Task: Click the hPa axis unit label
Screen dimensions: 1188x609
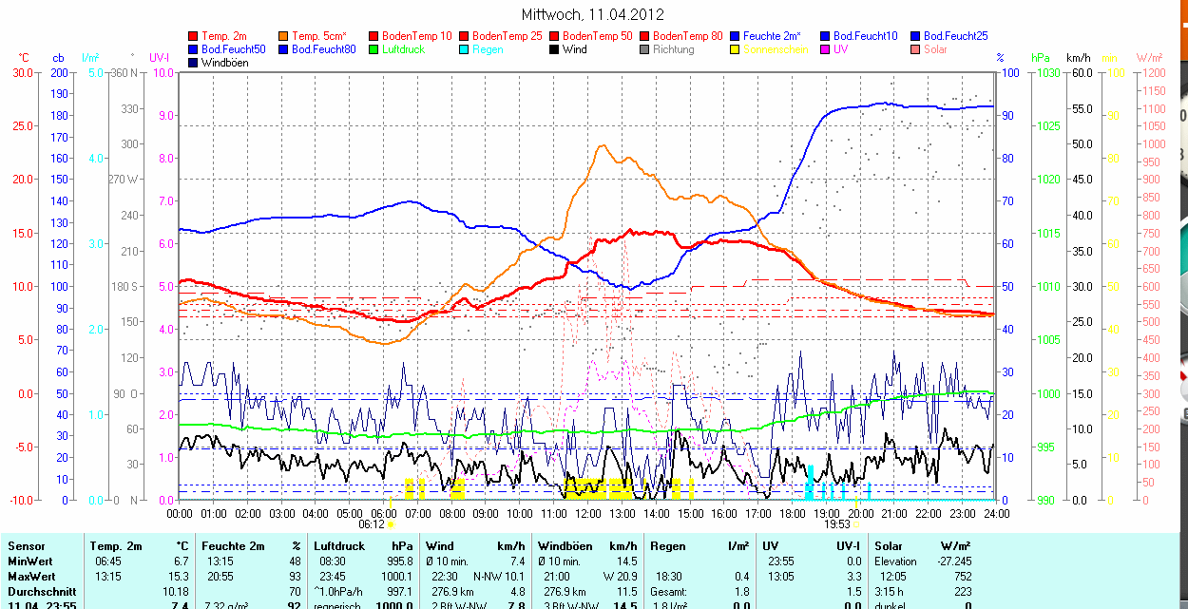Action: point(1043,58)
